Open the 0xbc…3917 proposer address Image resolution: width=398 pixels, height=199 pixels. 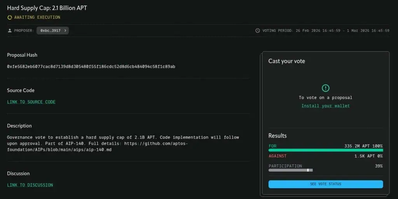coord(51,30)
